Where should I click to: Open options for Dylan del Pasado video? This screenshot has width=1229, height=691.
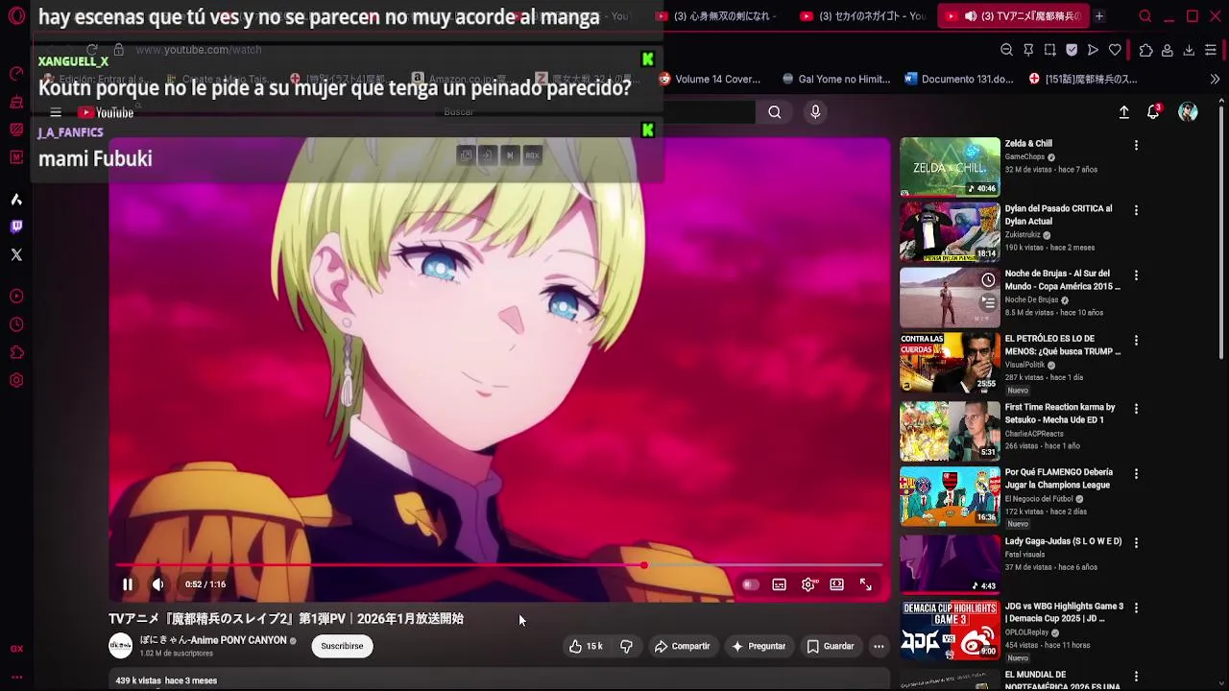coord(1136,210)
